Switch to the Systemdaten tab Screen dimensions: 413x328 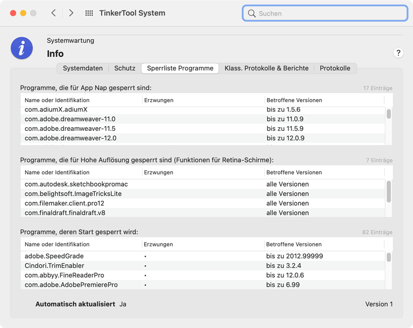click(83, 68)
